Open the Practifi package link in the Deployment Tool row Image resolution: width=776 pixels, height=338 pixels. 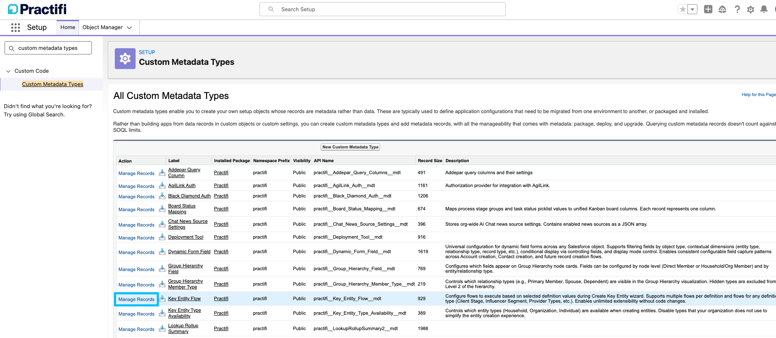pyautogui.click(x=221, y=237)
